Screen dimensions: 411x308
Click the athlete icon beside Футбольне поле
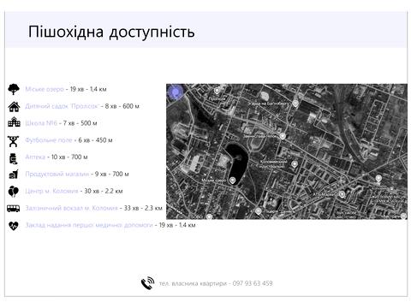(x=14, y=141)
